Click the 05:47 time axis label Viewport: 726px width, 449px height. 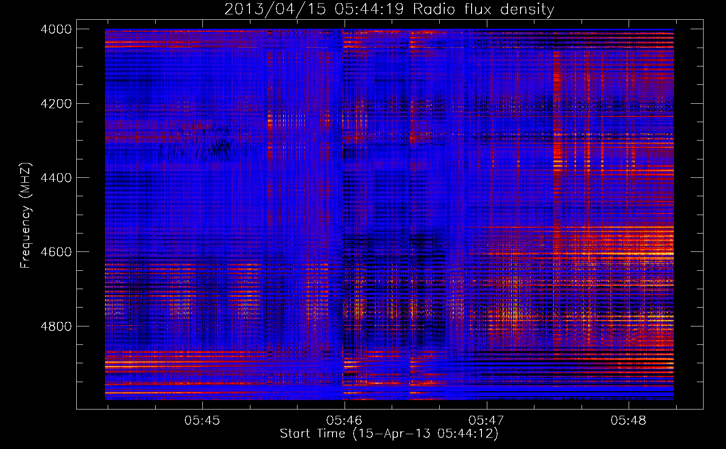tap(486, 420)
